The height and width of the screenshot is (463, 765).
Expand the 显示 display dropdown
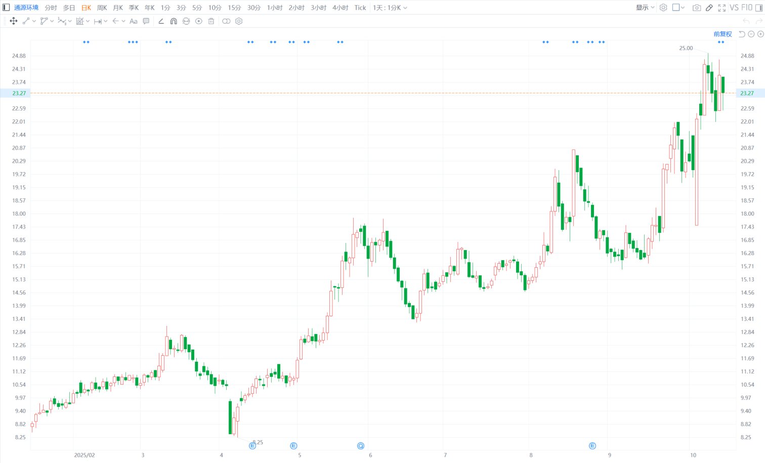click(x=645, y=8)
